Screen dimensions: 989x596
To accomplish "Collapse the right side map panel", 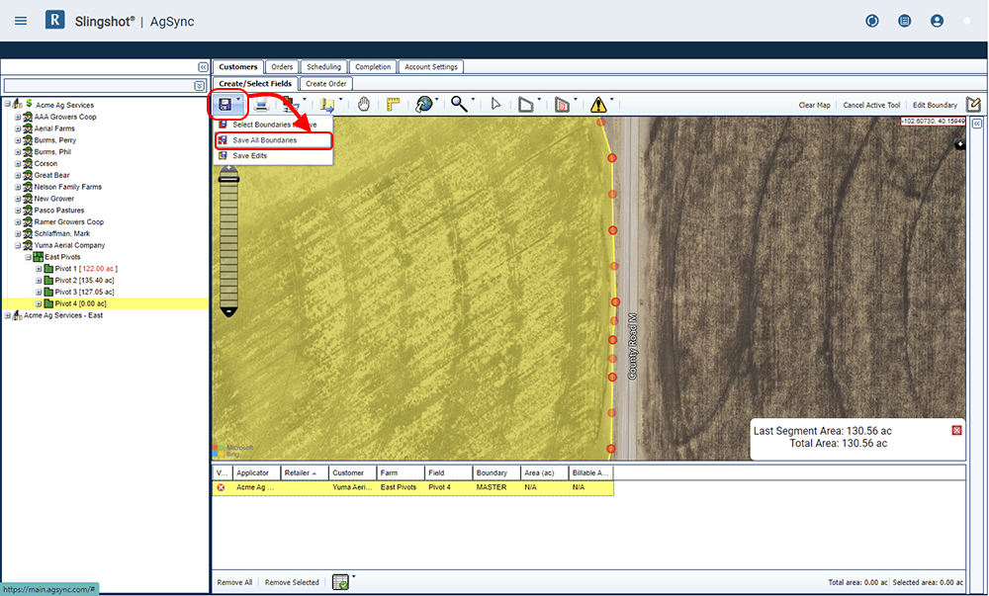I will (x=977, y=124).
